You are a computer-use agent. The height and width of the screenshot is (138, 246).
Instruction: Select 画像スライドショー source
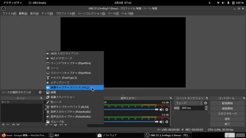coord(75,97)
